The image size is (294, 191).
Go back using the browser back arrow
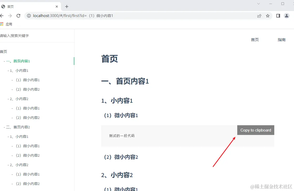point(2,16)
